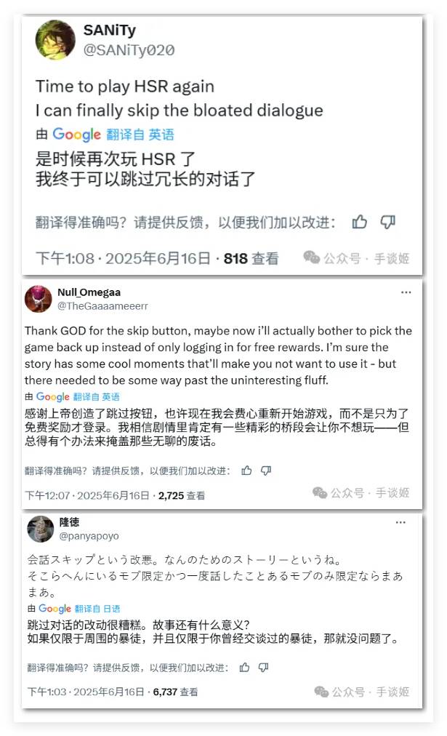Click the WeChat icon in first tweet watermark
This screenshot has width=447, height=736.
311,257
